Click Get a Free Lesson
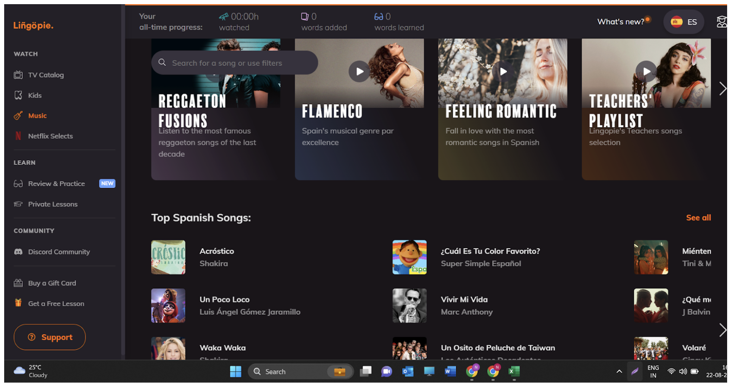Image resolution: width=735 pixels, height=387 pixels. tap(56, 303)
